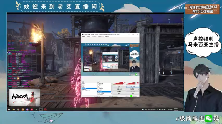The image size is (222, 124).
Task: Open the notification center icon
Action: point(181,109)
